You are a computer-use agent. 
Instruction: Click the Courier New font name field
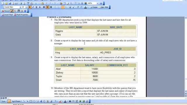[x=12, y=7]
